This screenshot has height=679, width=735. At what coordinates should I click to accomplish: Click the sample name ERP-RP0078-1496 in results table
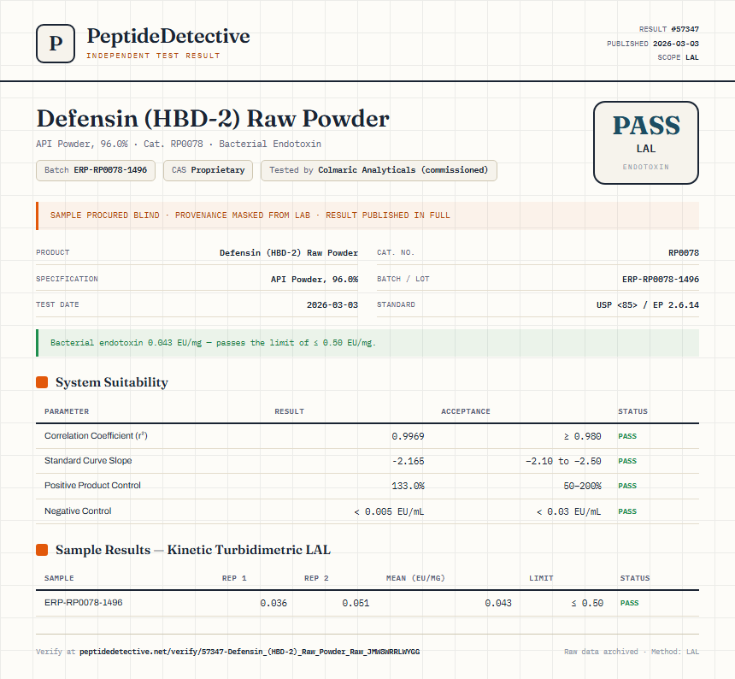(84, 603)
